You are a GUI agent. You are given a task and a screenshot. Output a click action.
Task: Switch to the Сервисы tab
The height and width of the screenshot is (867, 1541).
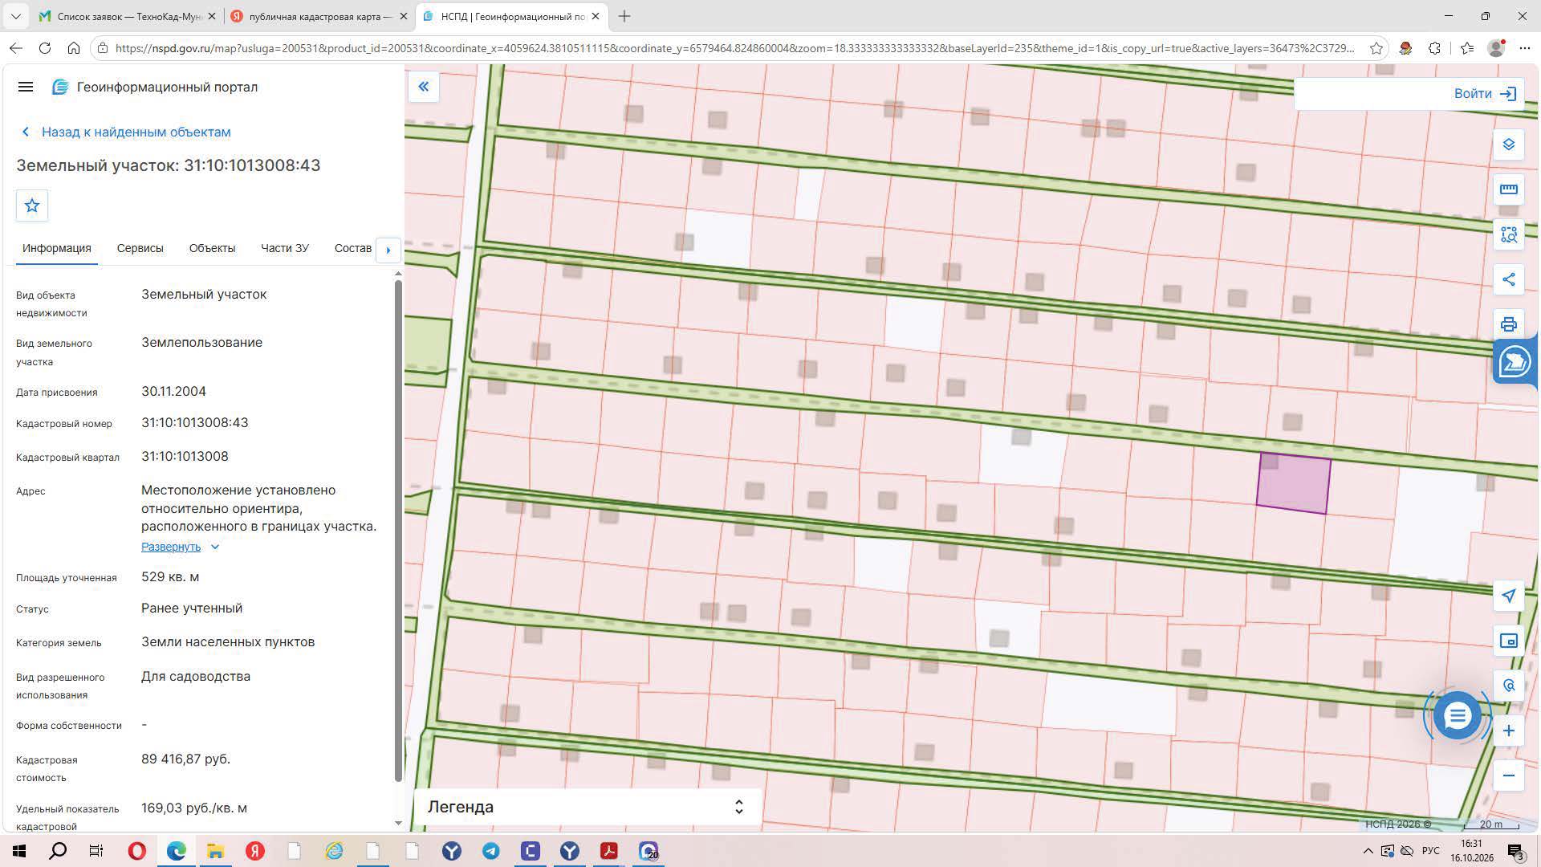140,248
